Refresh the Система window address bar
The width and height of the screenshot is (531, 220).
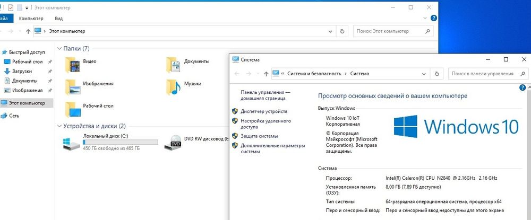point(437,74)
